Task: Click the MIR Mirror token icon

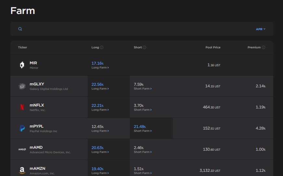Action: coord(22,65)
